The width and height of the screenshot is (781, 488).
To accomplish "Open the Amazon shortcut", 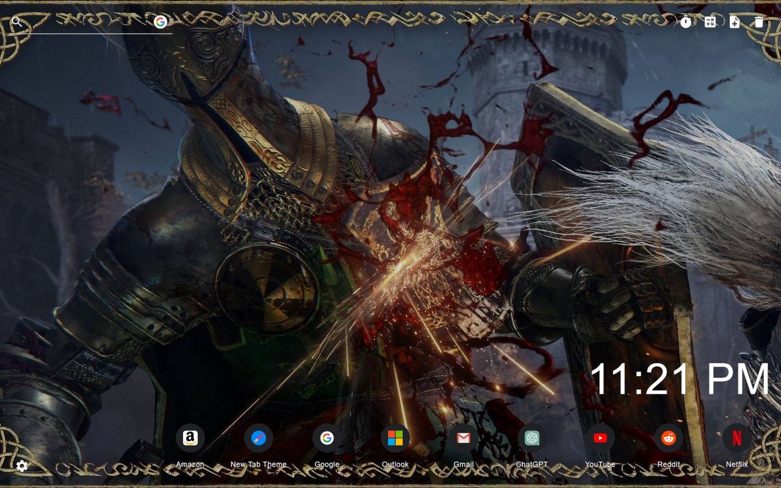I will (190, 438).
